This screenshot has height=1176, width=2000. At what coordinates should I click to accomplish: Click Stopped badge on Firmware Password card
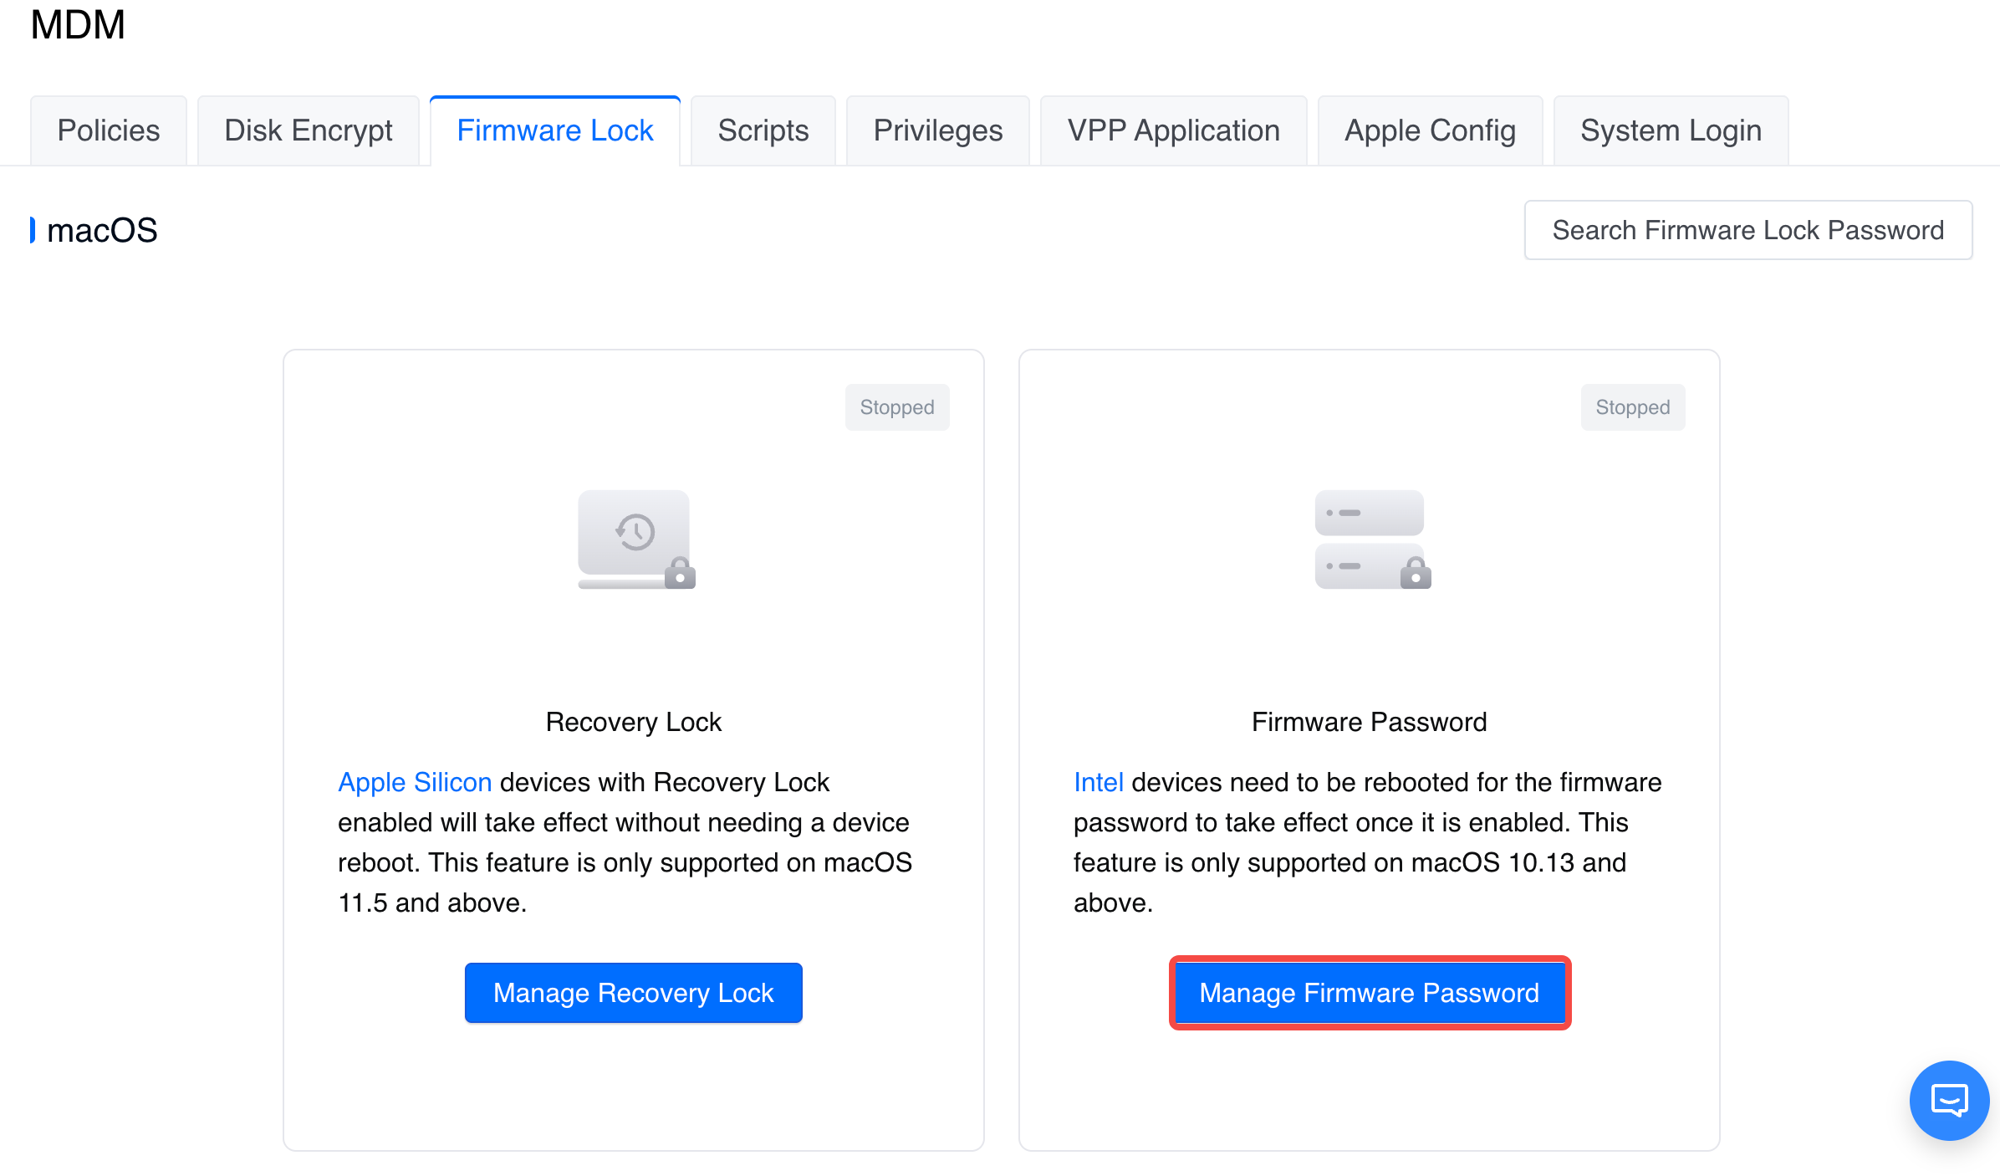[x=1632, y=407]
